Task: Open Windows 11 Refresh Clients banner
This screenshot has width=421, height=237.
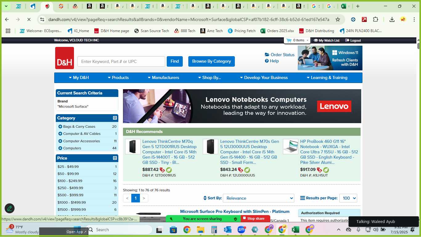Action: coord(330,58)
